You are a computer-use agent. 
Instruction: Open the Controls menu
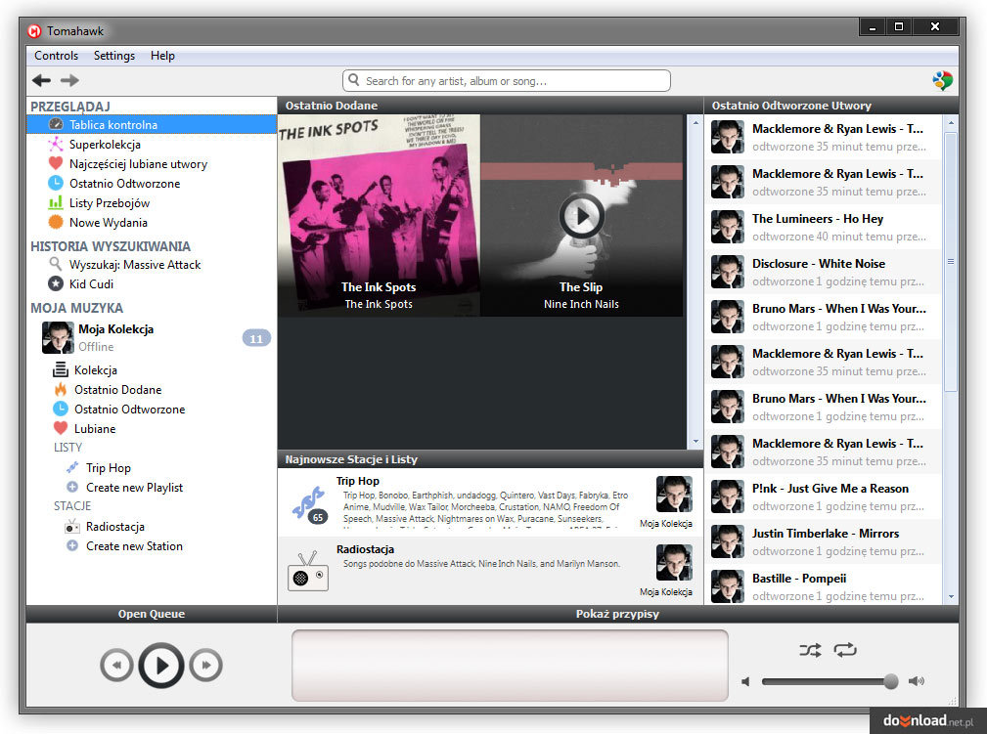(x=56, y=56)
